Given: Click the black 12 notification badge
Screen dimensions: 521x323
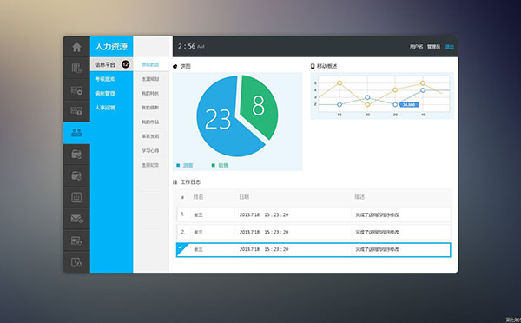Looking at the screenshot, I should [125, 64].
